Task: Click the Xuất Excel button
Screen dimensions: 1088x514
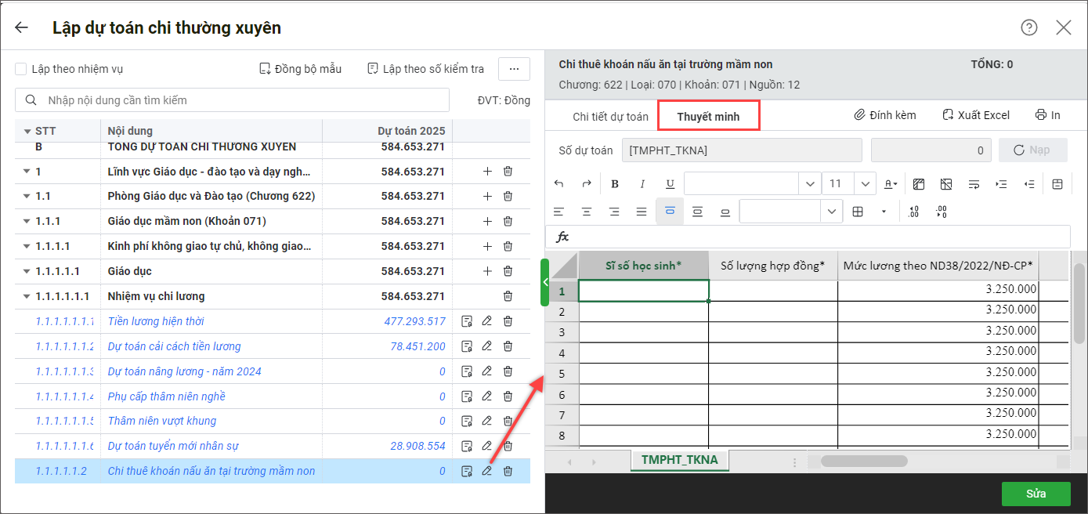Action: pyautogui.click(x=976, y=115)
